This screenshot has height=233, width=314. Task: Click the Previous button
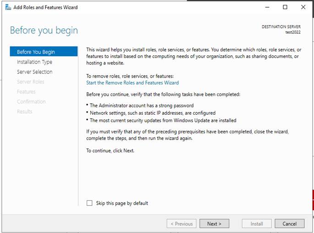pos(182,223)
